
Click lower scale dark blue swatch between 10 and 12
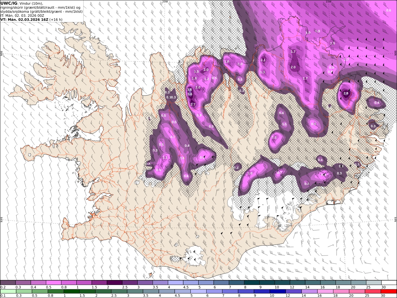tap(277, 291)
